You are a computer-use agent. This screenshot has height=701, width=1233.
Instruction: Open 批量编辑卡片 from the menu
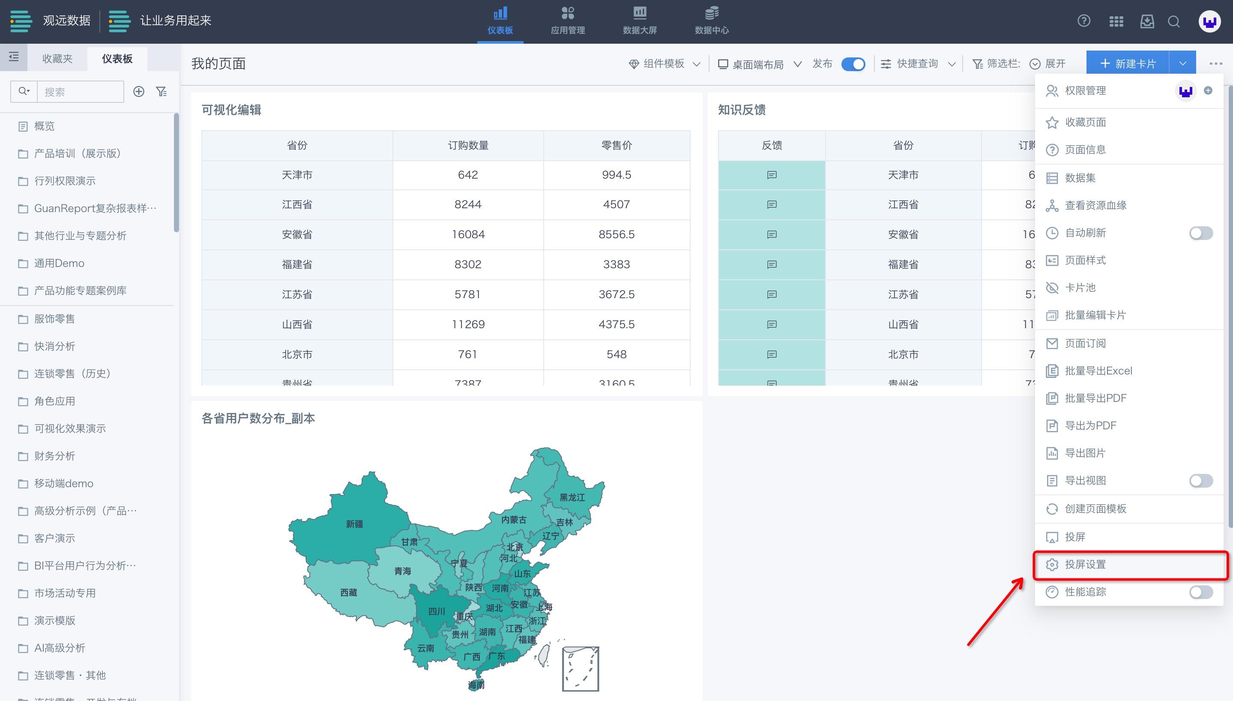click(x=1129, y=315)
